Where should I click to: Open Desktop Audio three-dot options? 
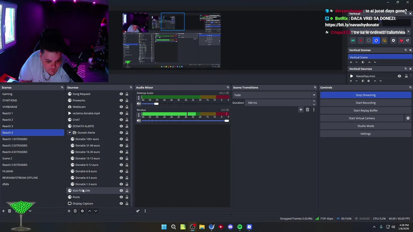coord(139,98)
